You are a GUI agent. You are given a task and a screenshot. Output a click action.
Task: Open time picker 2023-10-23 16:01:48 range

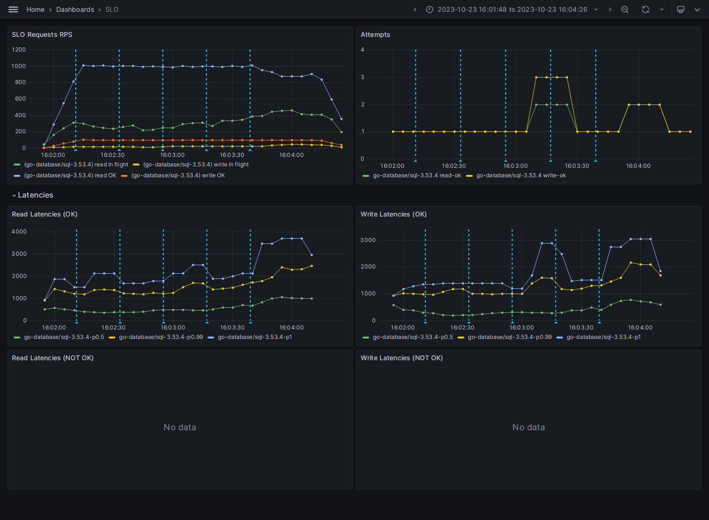[x=512, y=9]
